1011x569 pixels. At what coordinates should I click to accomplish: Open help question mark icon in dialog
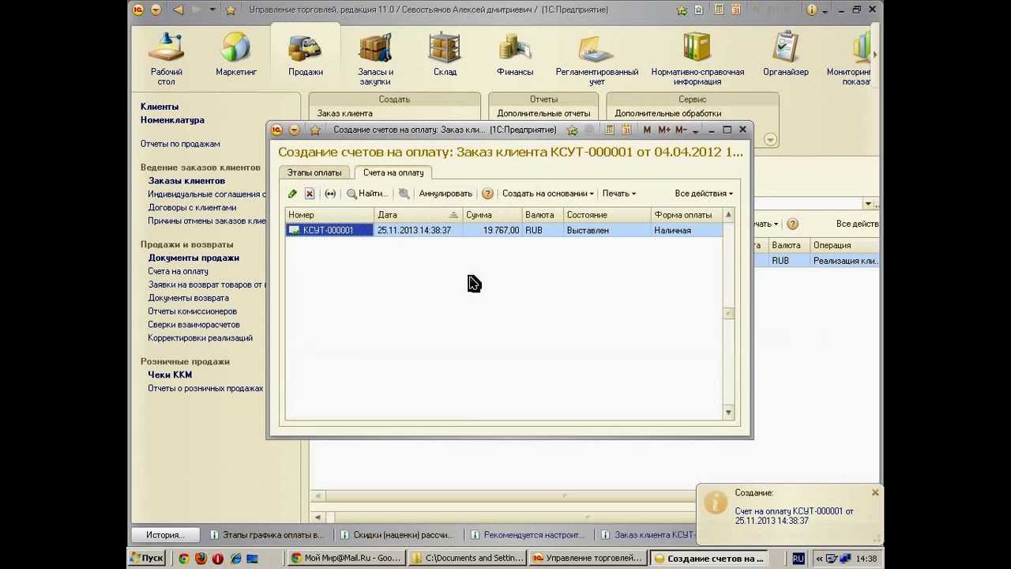pyautogui.click(x=487, y=194)
